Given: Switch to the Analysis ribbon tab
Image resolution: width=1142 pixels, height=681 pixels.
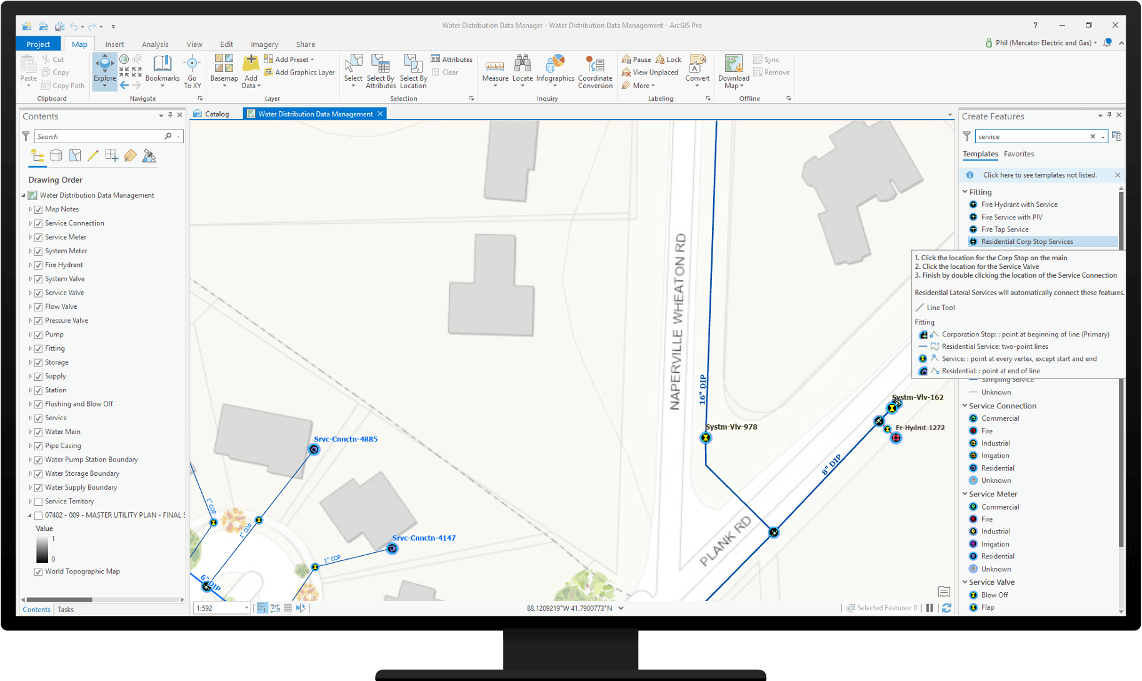Looking at the screenshot, I should [x=155, y=44].
